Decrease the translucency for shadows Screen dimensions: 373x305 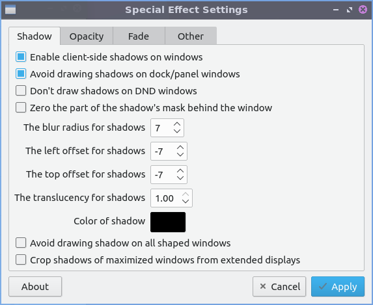coord(186,202)
